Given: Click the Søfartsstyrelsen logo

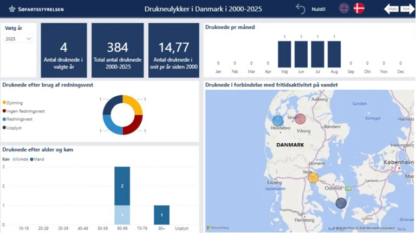Looking at the screenshot, I should (x=34, y=9).
